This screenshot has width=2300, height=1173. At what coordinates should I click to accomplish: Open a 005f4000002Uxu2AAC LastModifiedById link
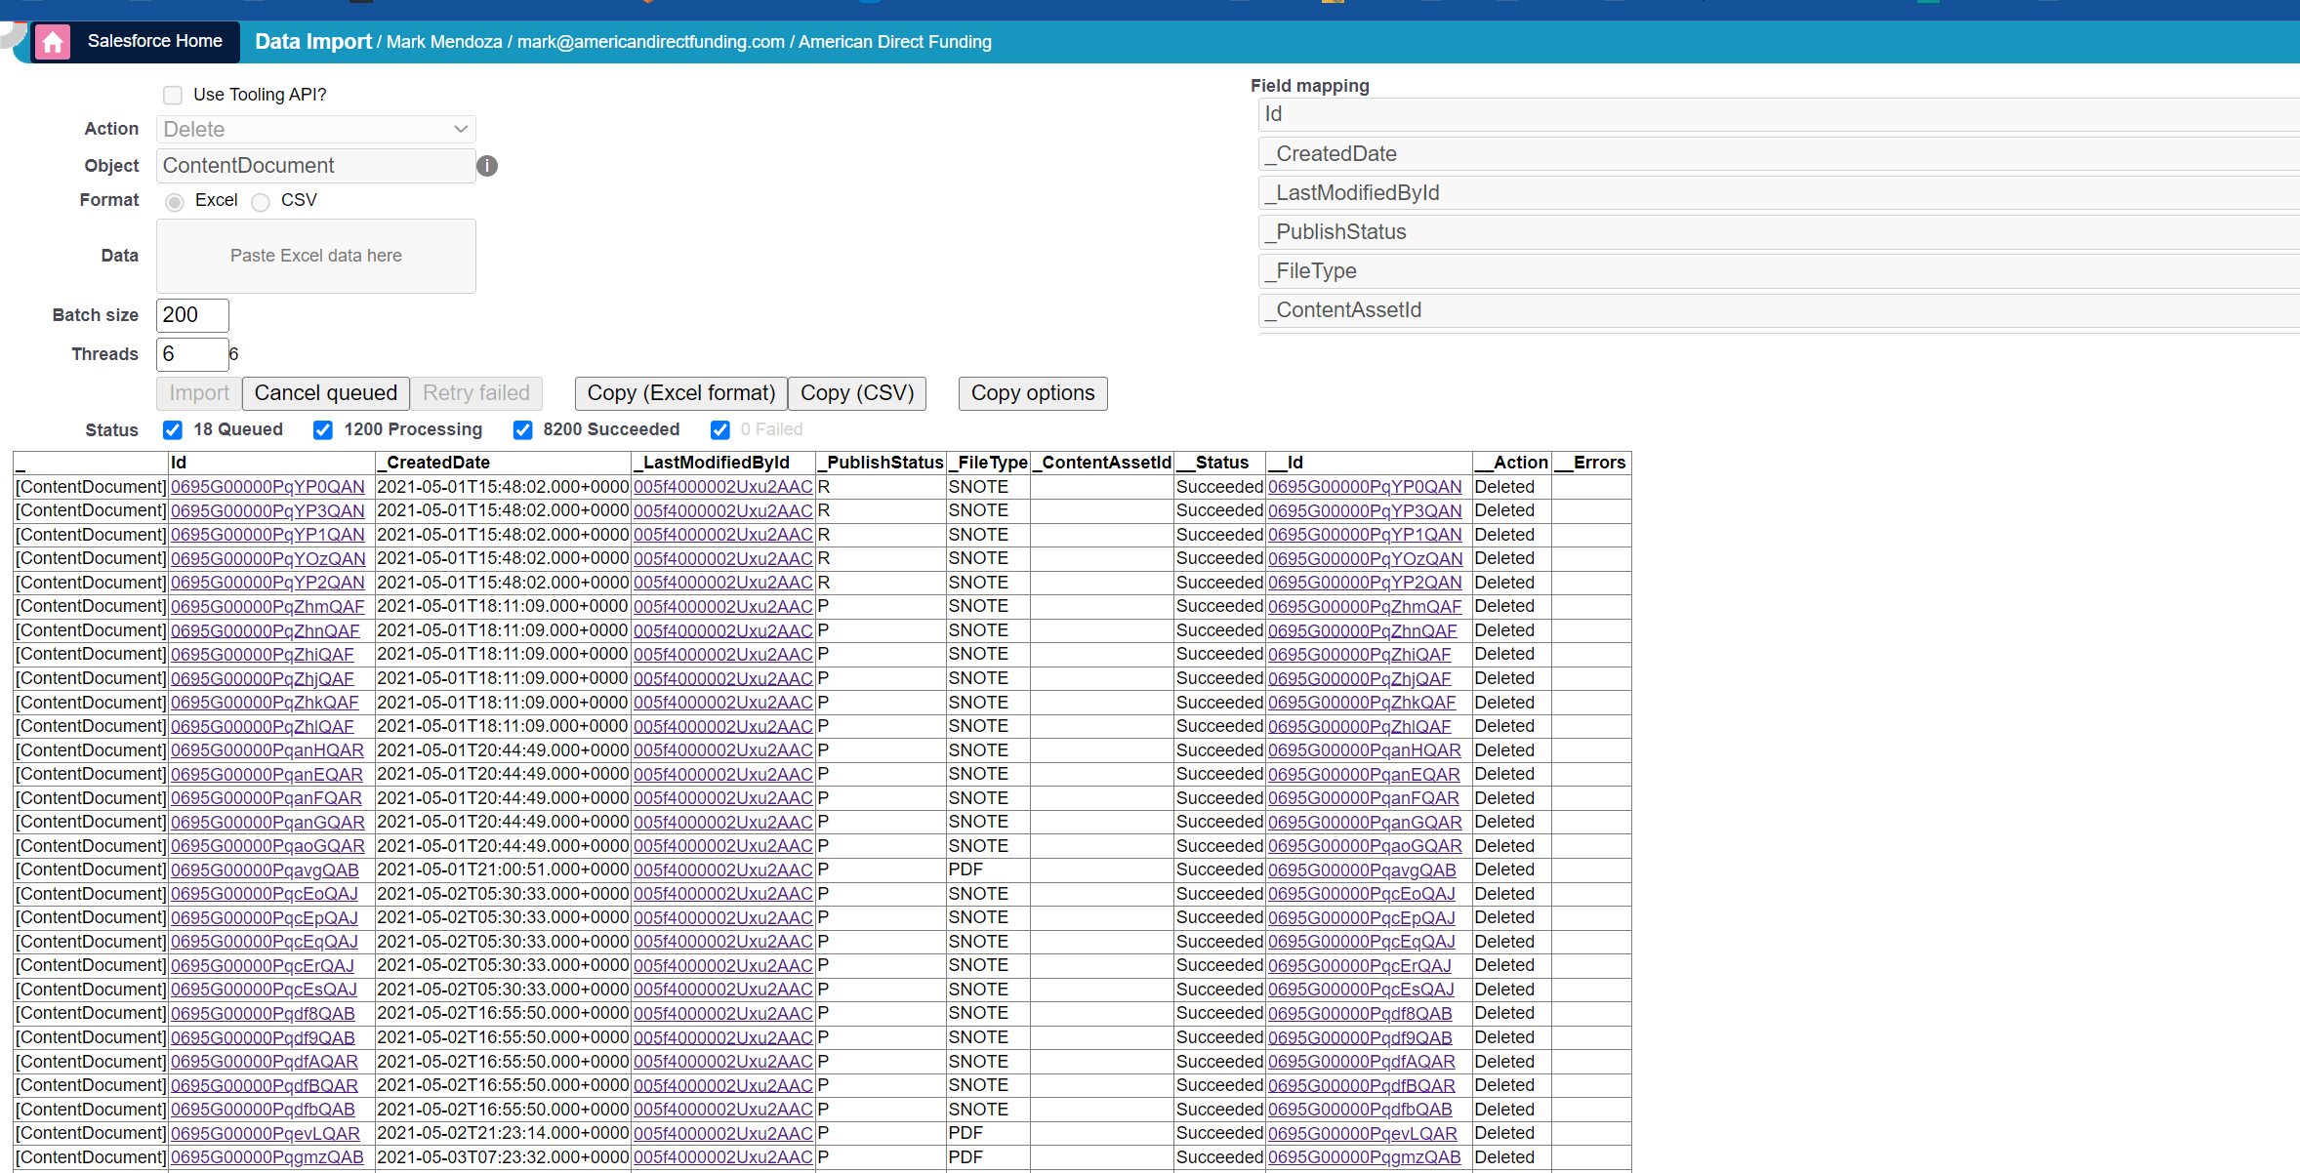coord(722,486)
